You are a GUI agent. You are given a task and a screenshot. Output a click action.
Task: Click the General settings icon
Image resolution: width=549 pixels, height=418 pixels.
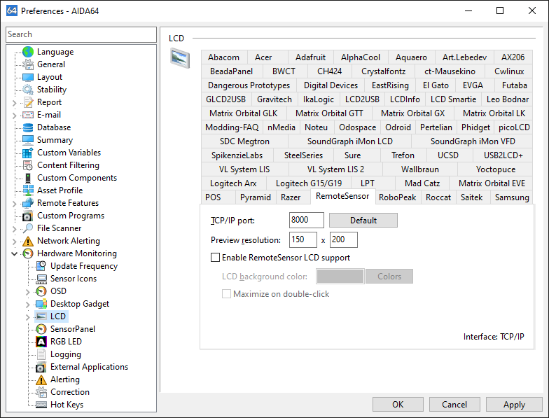28,64
